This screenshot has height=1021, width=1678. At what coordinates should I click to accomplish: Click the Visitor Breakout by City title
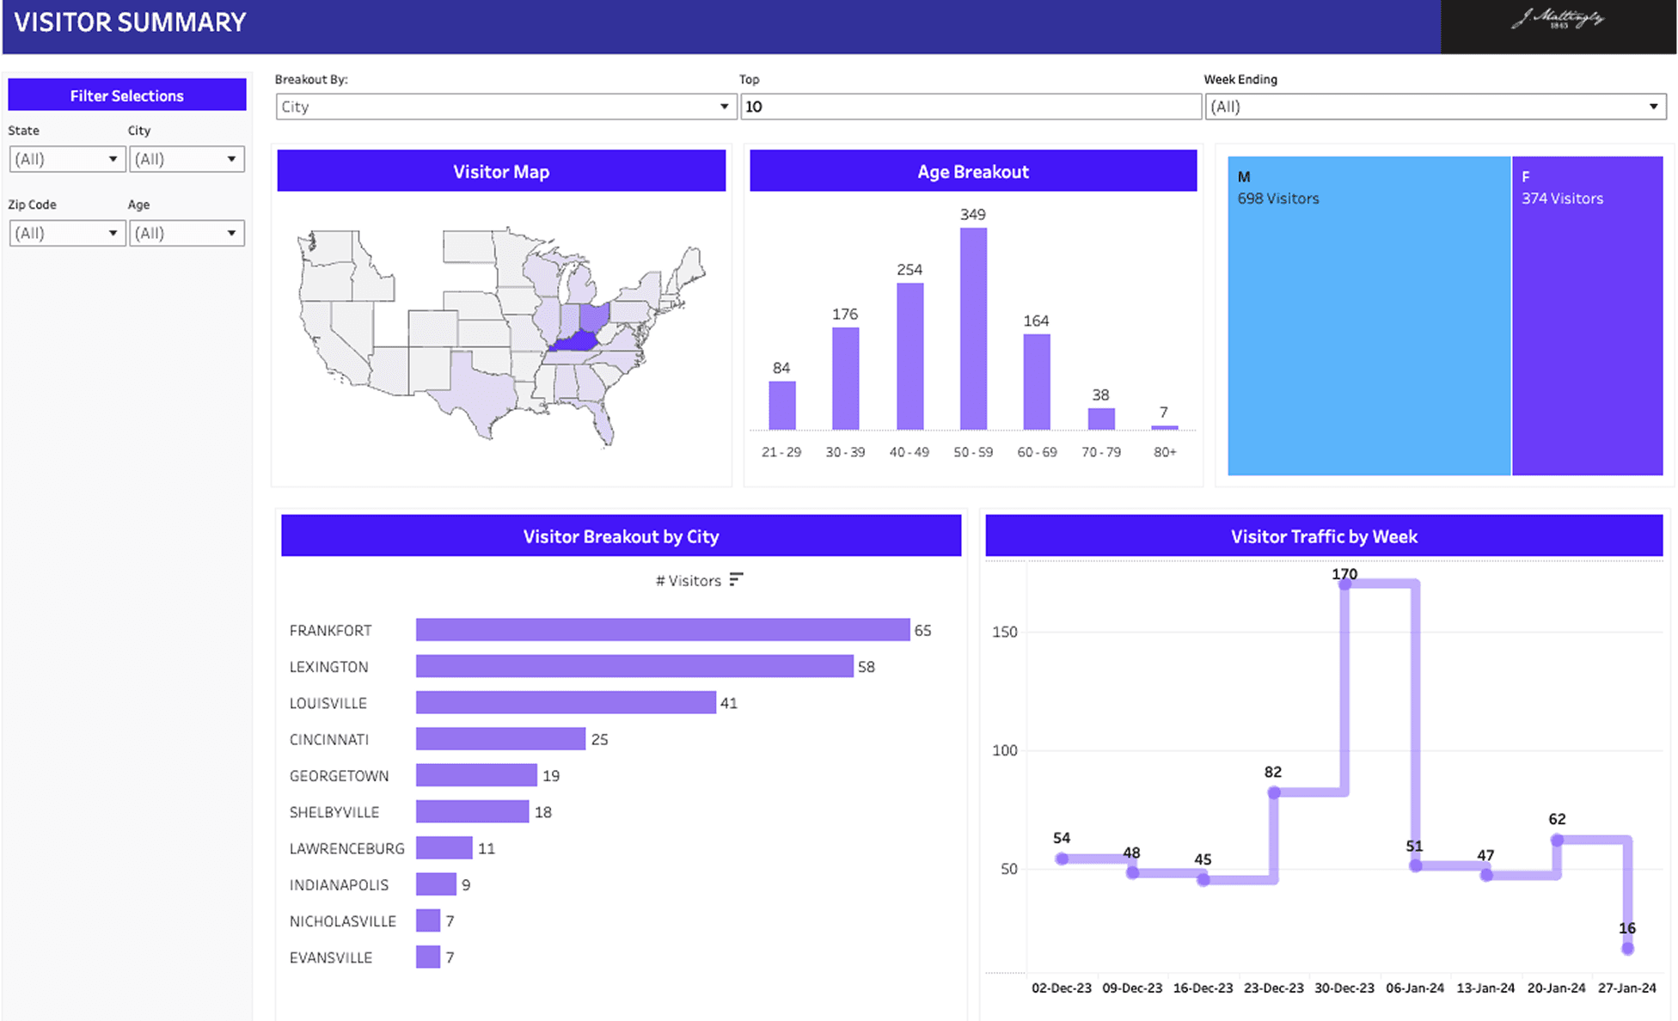[621, 536]
